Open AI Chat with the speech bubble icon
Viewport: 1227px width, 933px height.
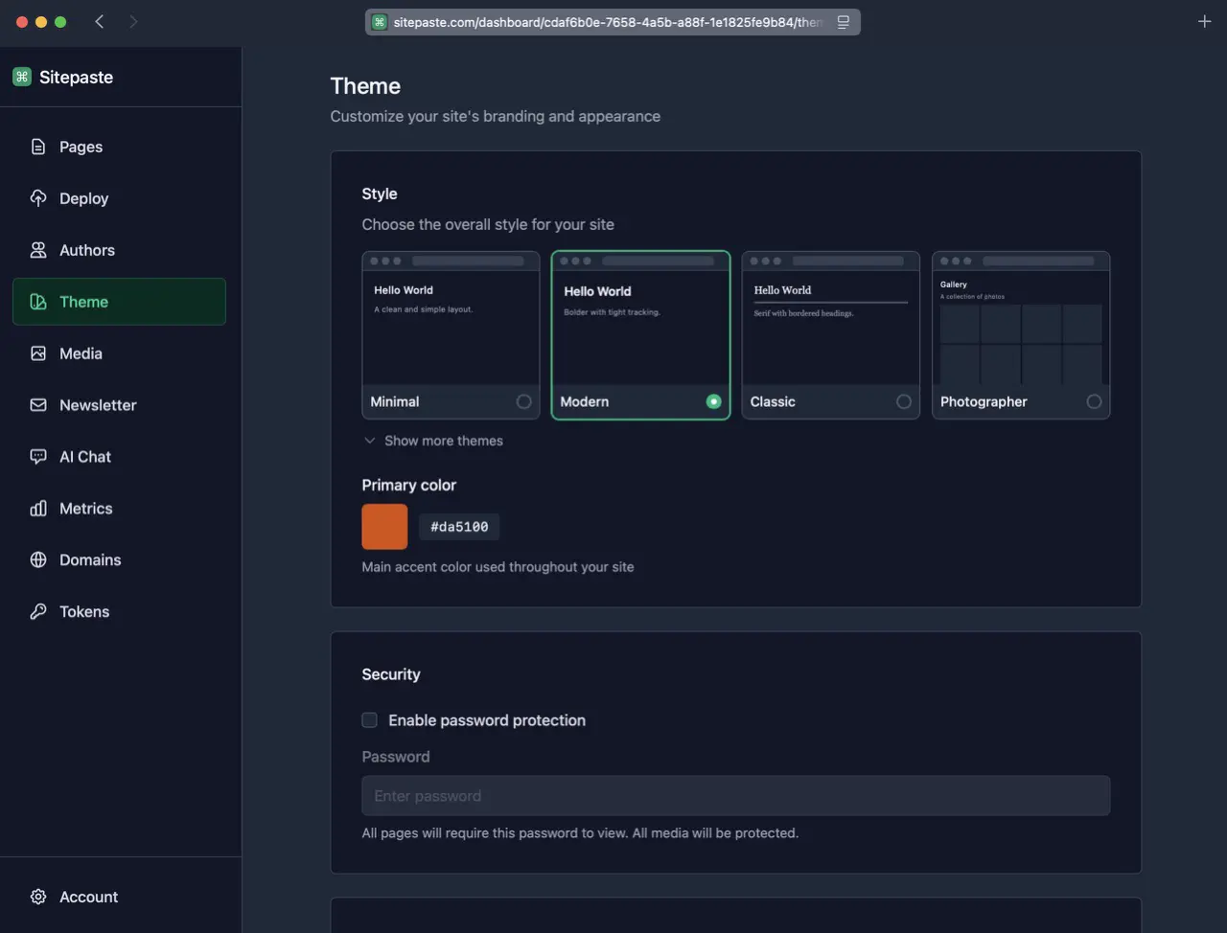pyautogui.click(x=38, y=457)
